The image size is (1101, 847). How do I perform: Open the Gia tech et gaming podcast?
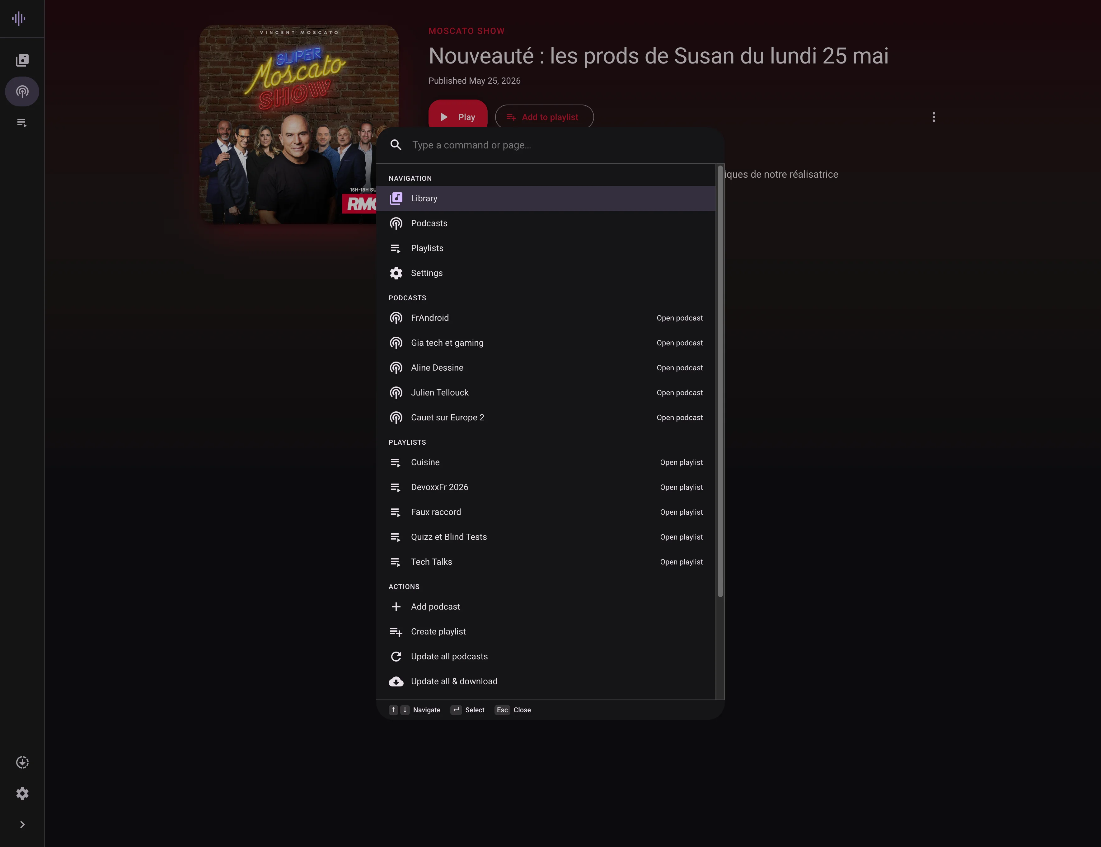pos(546,343)
